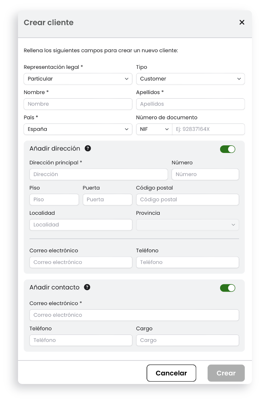The image size is (262, 402).
Task: Open the País dropdown set to España
Action: click(x=78, y=129)
